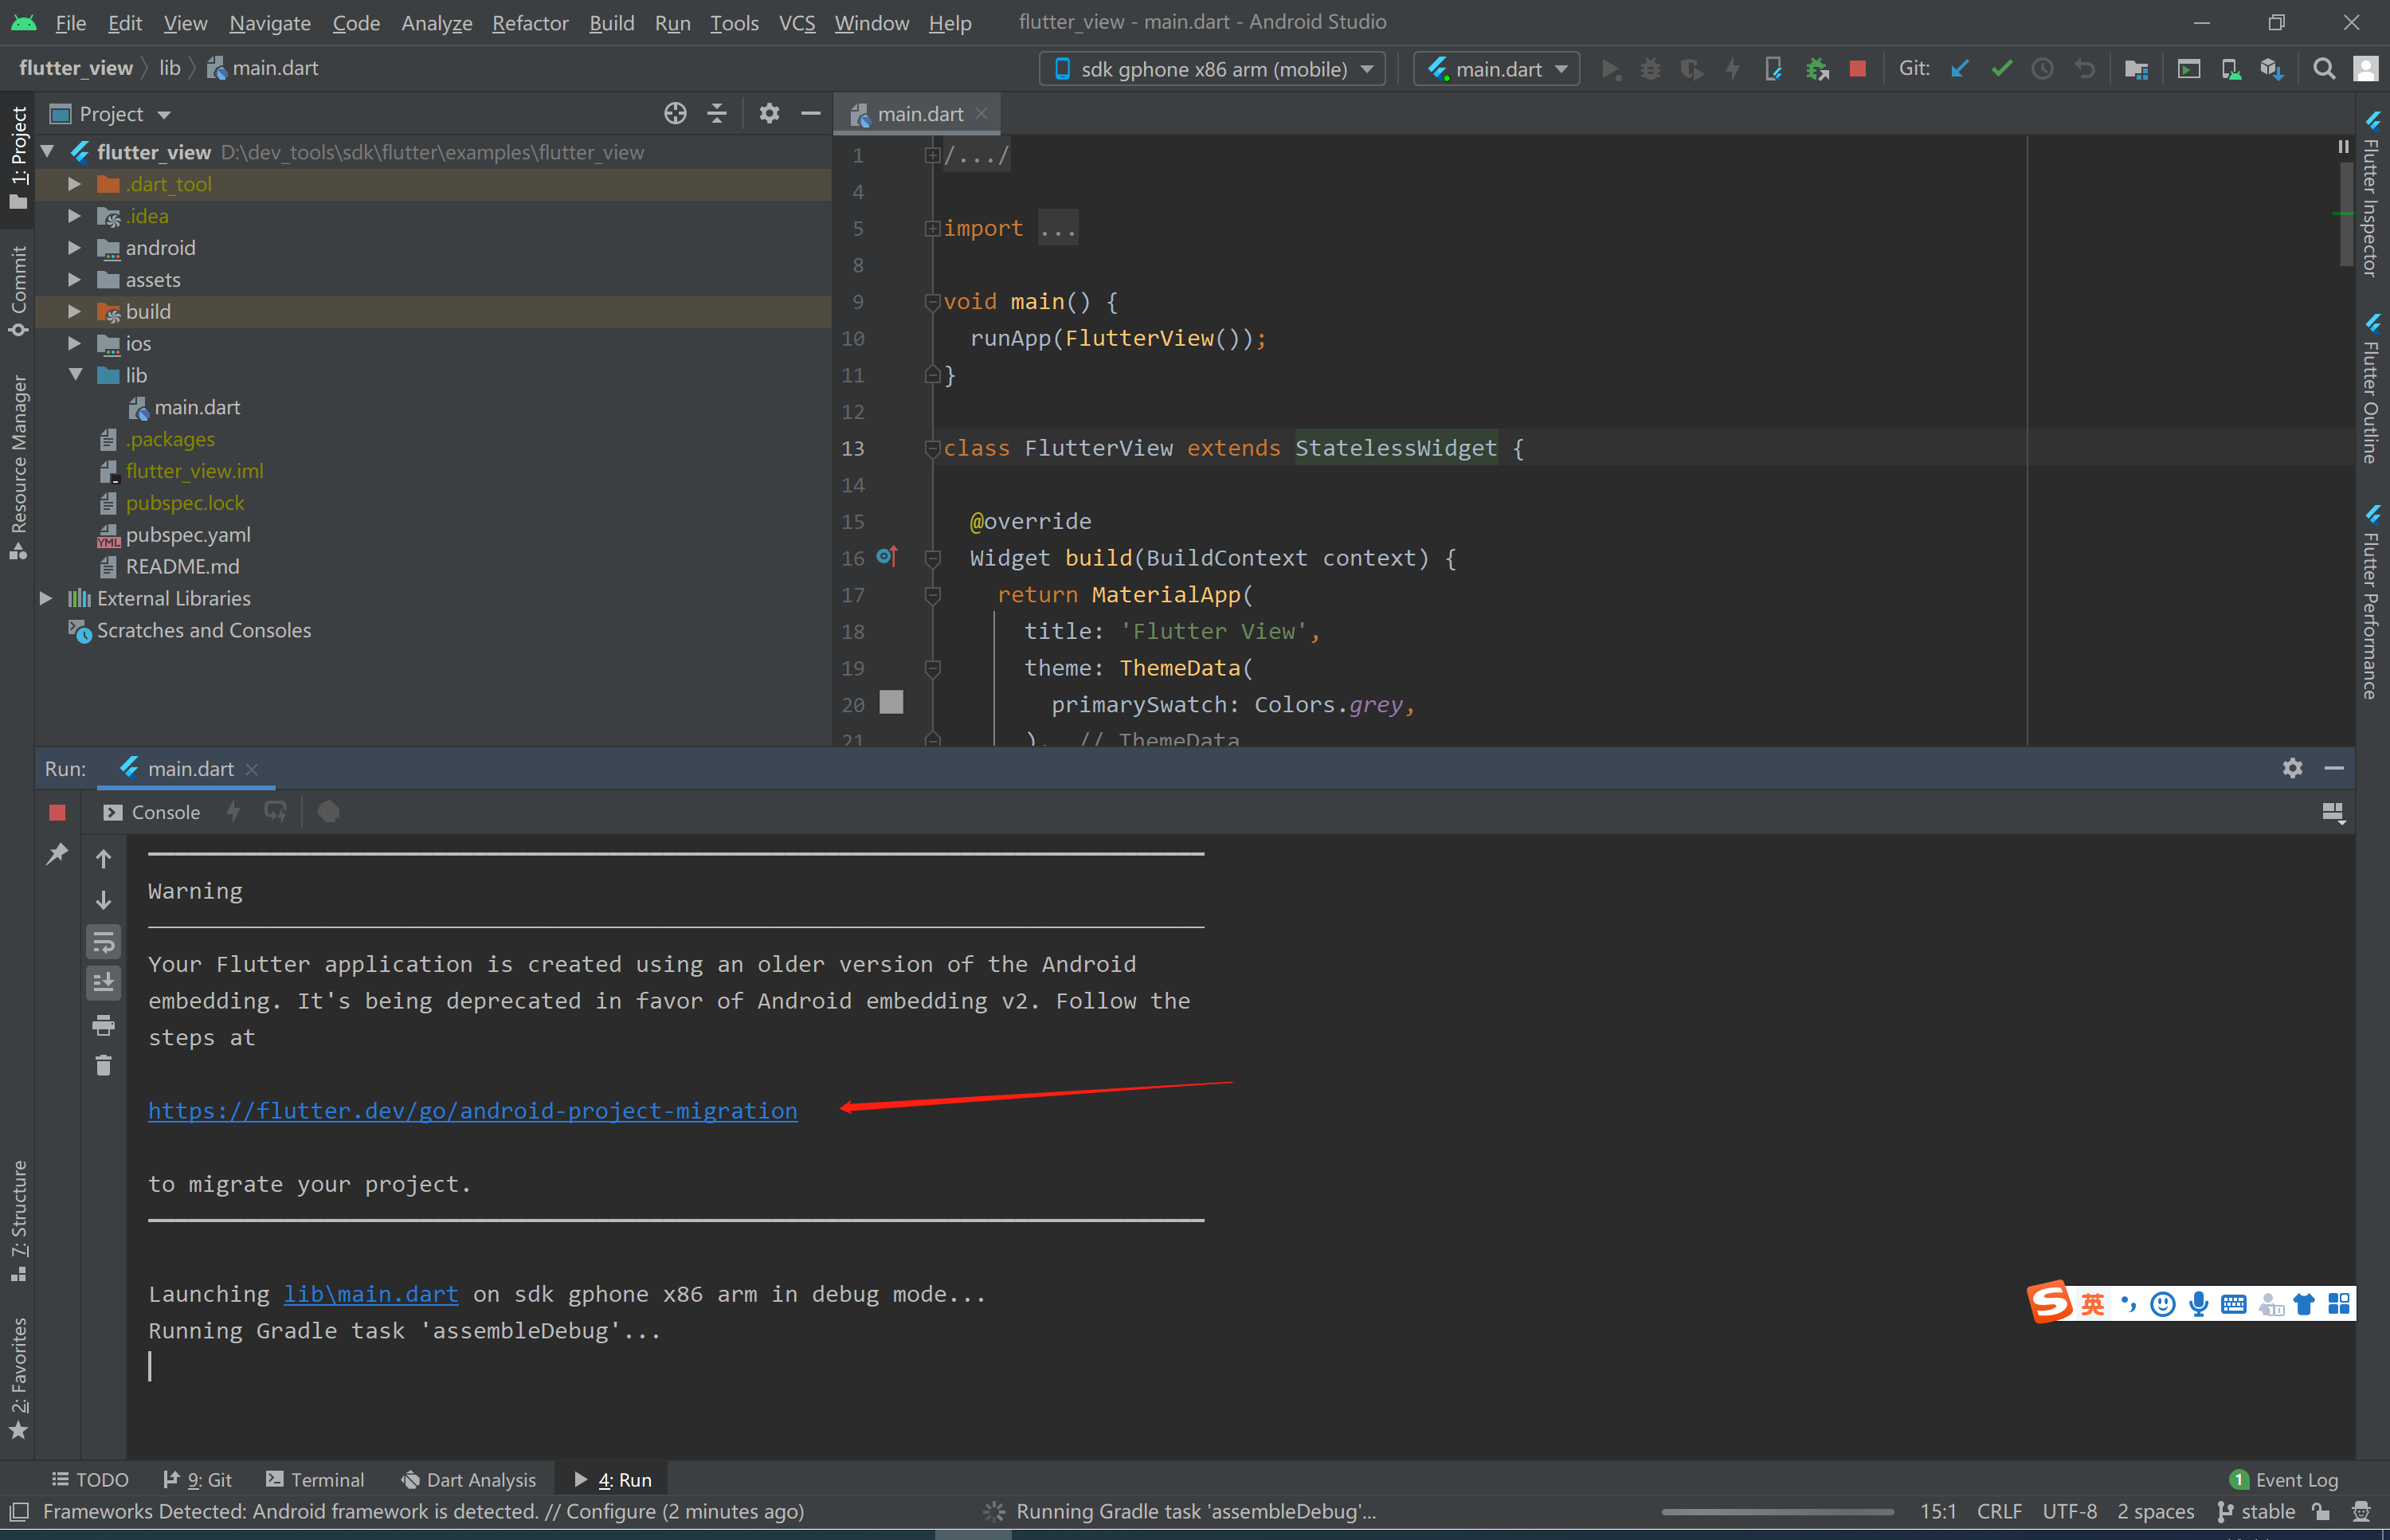Image resolution: width=2390 pixels, height=1540 pixels.
Task: Click Up the Stack Trace arrow
Action: 103,859
